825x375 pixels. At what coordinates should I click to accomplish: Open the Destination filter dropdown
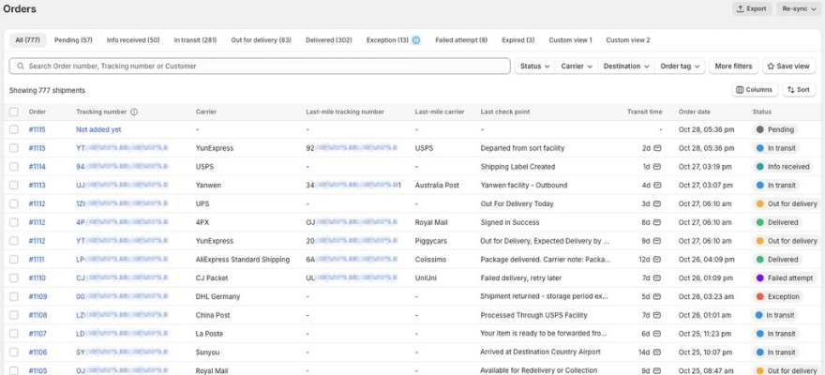coord(625,67)
